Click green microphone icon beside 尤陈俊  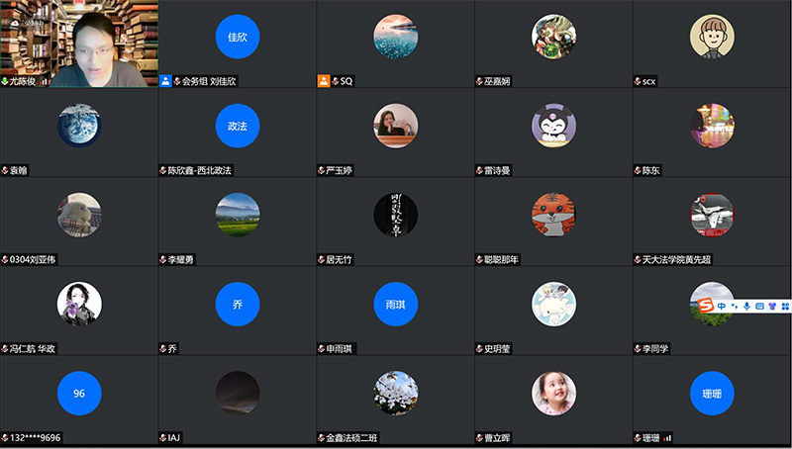5,81
